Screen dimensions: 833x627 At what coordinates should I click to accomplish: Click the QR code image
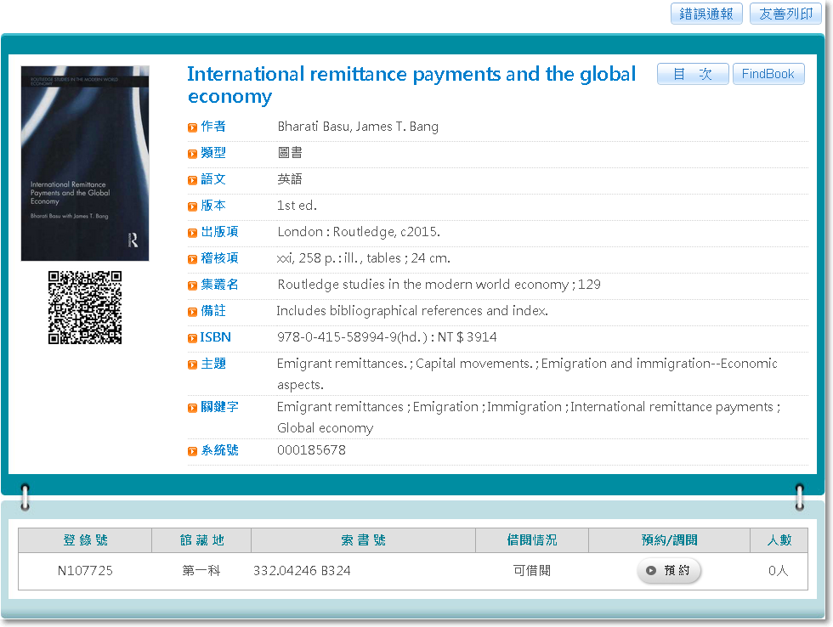tap(85, 308)
